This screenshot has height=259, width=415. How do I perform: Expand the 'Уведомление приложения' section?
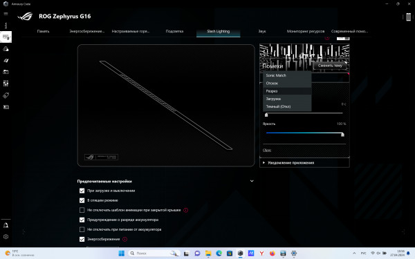304,163
